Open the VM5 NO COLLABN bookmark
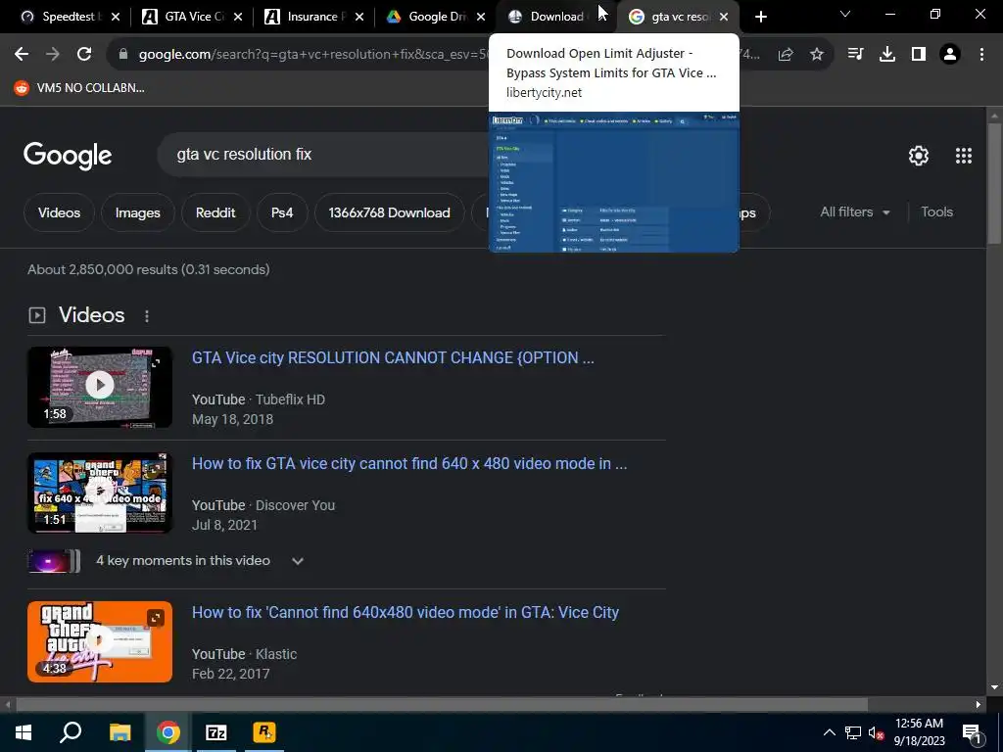 click(x=80, y=87)
